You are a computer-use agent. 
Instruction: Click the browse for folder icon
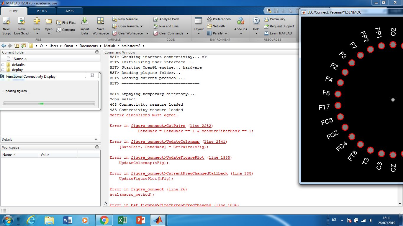pos(23,46)
